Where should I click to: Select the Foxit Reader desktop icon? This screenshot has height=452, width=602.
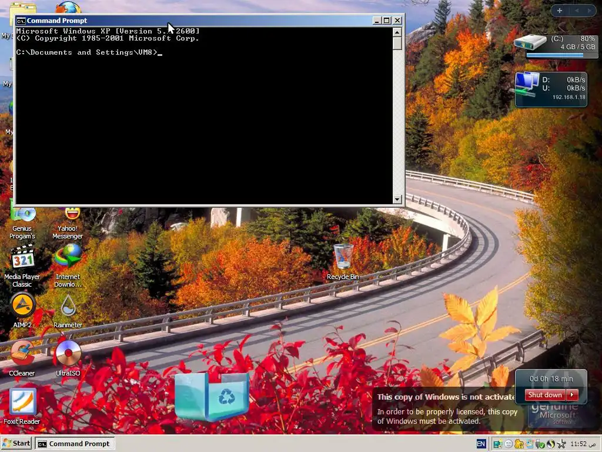(x=22, y=407)
